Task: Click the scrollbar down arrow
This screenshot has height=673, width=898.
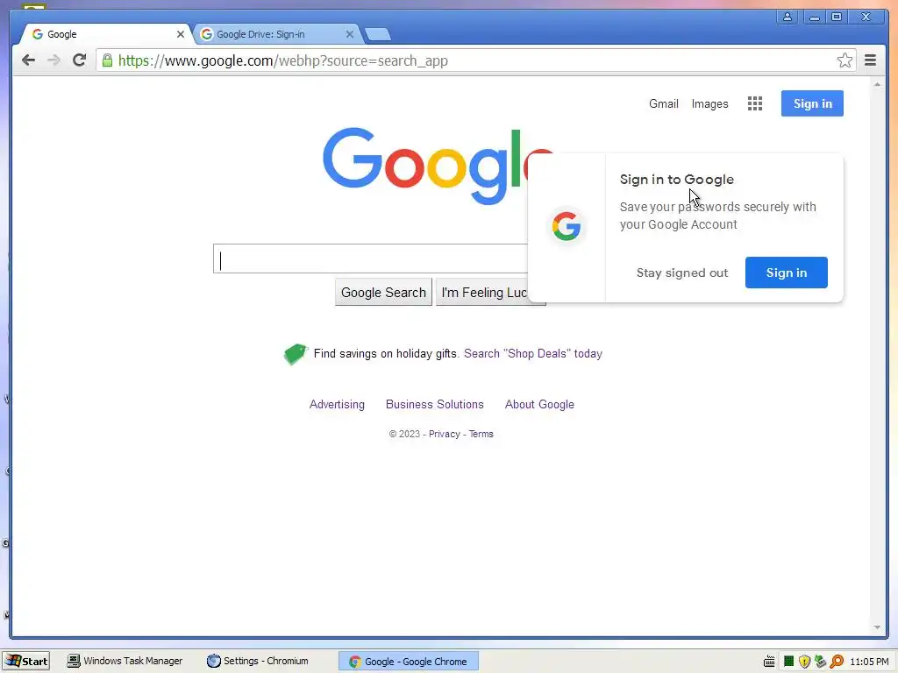Action: (x=877, y=627)
